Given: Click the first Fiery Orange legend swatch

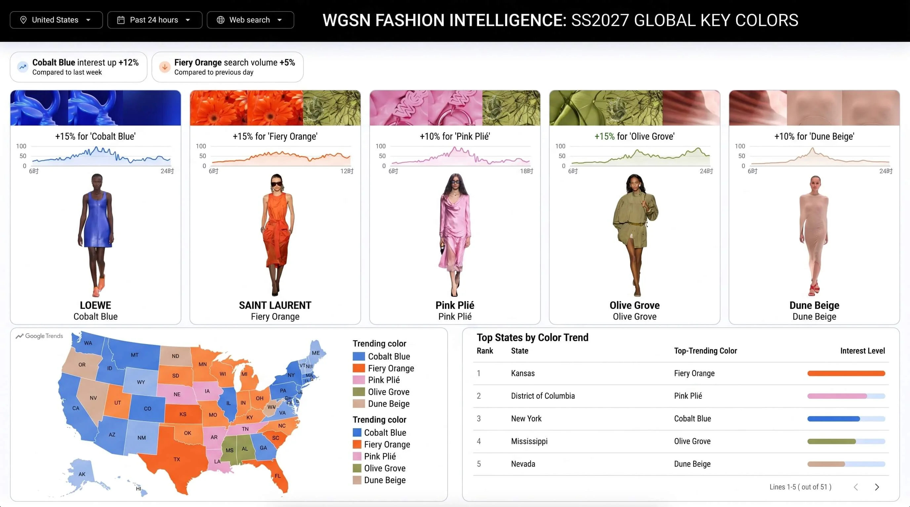Looking at the screenshot, I should 358,368.
